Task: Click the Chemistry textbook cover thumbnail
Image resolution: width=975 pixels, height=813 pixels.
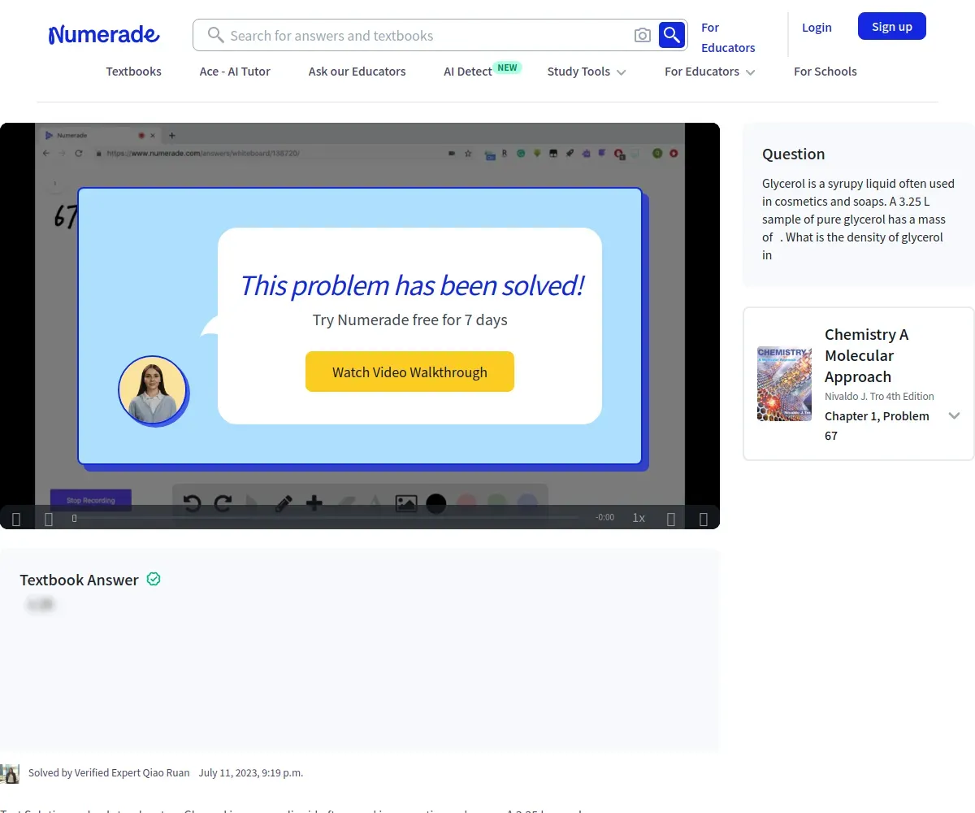Action: pos(784,384)
